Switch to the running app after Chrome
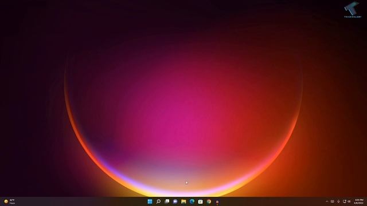Viewport: 367px width, 206px height. 217,201
